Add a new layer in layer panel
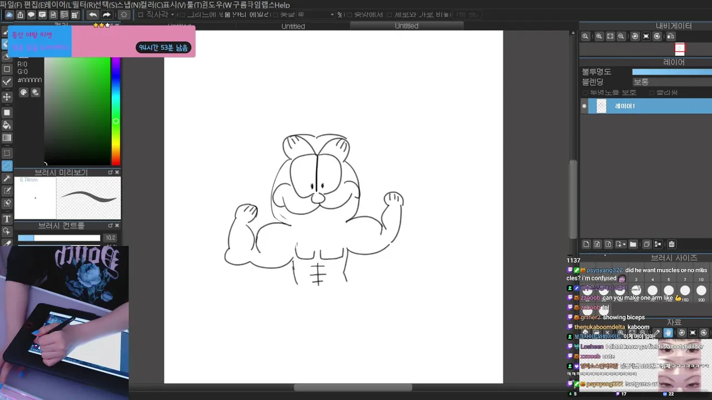 pyautogui.click(x=586, y=244)
